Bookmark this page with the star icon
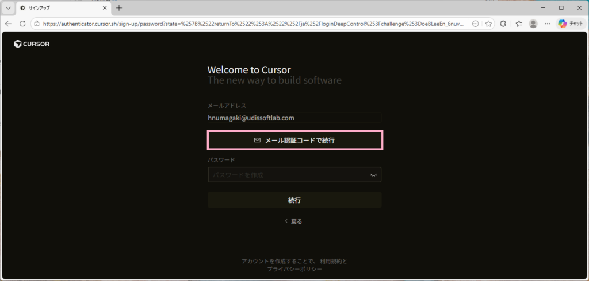This screenshot has height=281, width=589. coord(488,24)
